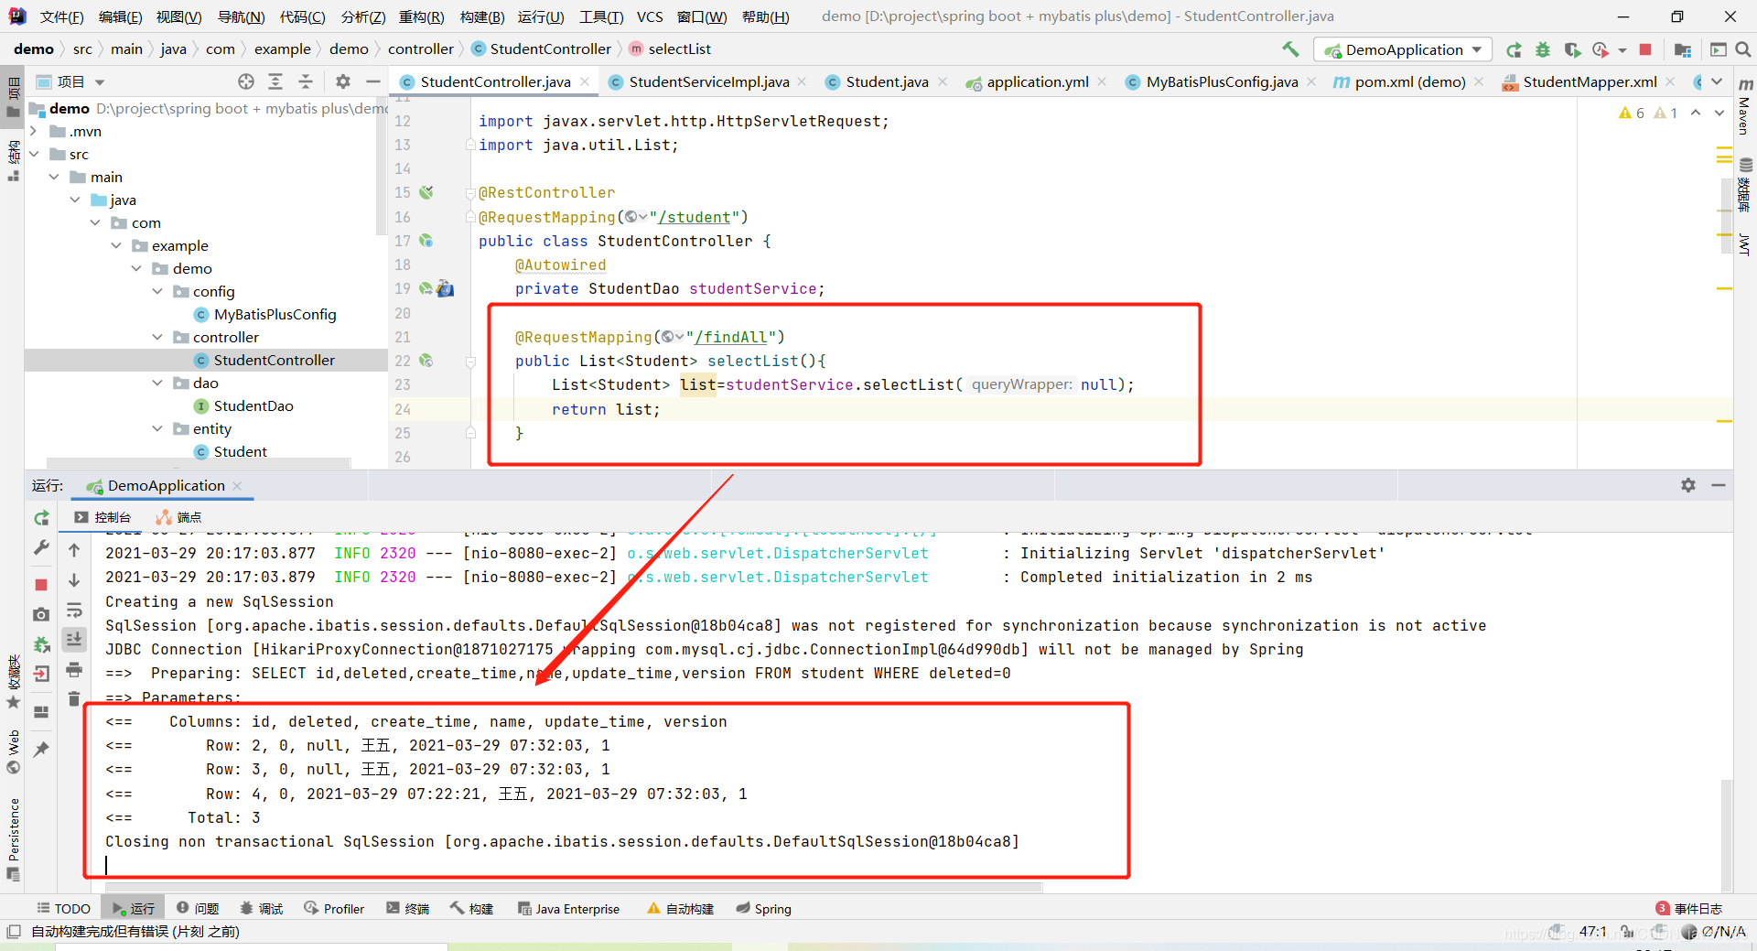Collapse the entity package
Image resolution: width=1757 pixels, height=951 pixels.
(157, 428)
